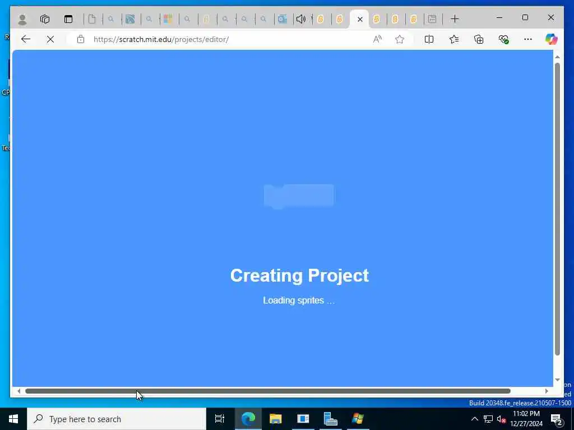Switch to the calendar icon tab
Screen dimensions: 574x430
pos(432,19)
